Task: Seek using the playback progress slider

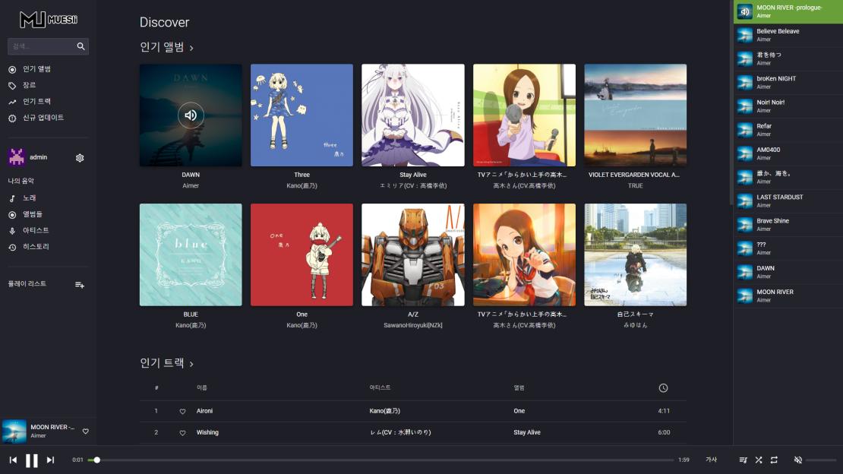Action: (x=380, y=460)
